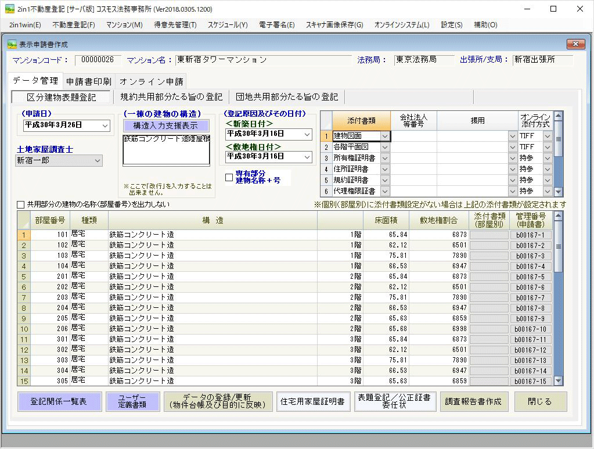This screenshot has width=594, height=449.
Task: Click the 構造入力支援表示 button
Action: click(x=165, y=125)
